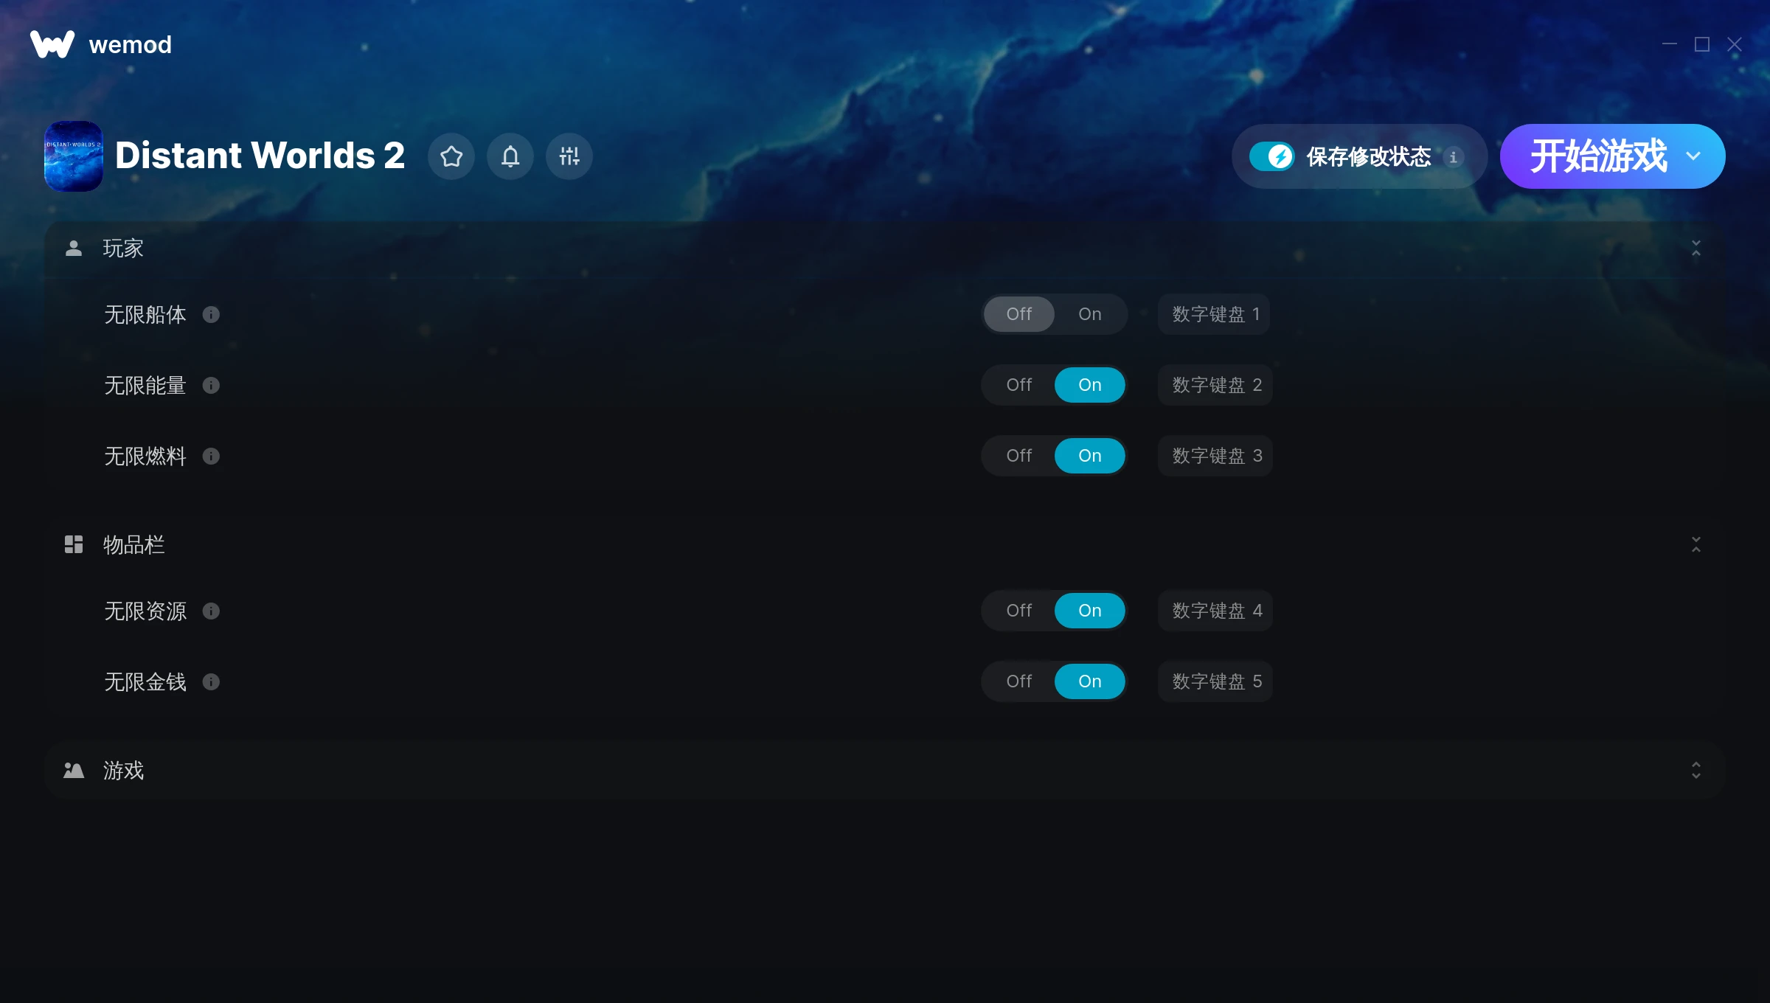
Task: Open dropdown arrow on 开始游戏 button
Action: tap(1693, 156)
